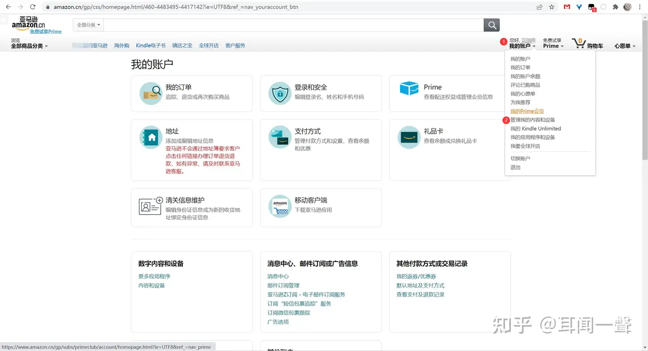Open the Kindle电子书 nav link
Viewport: 648px width, 351px height.
pyautogui.click(x=151, y=45)
